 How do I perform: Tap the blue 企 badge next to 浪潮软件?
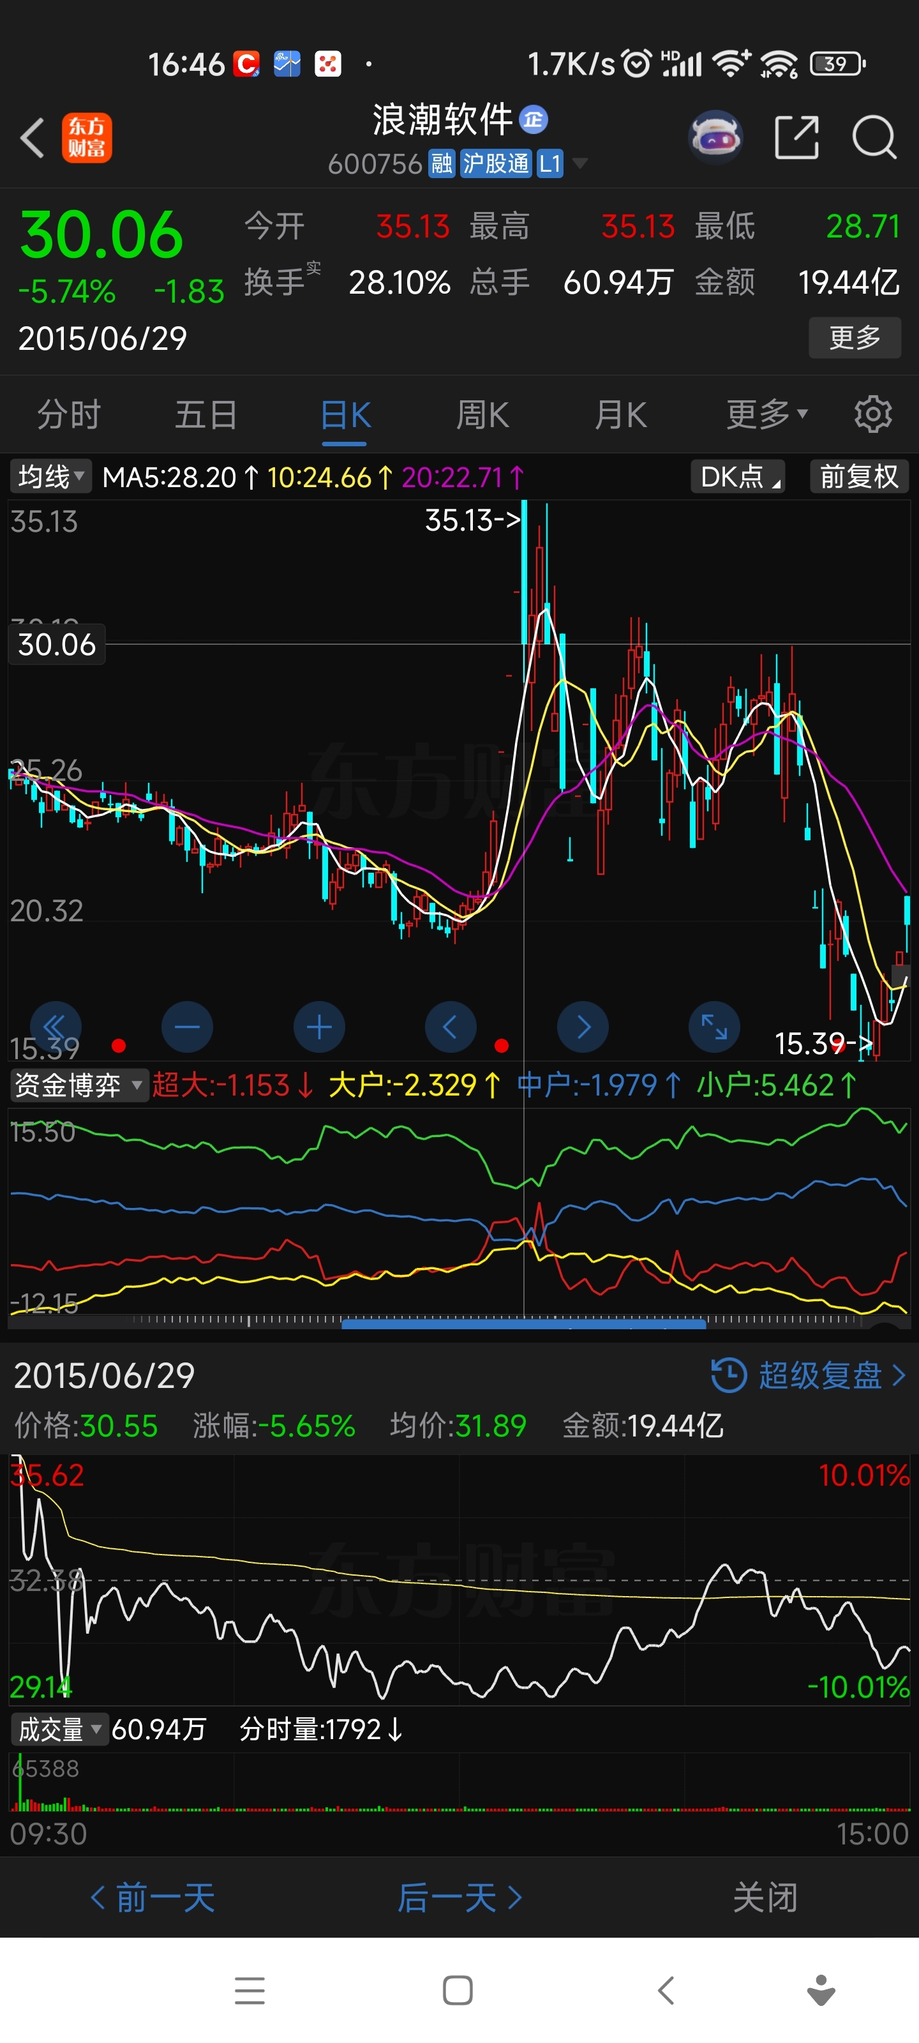[533, 120]
